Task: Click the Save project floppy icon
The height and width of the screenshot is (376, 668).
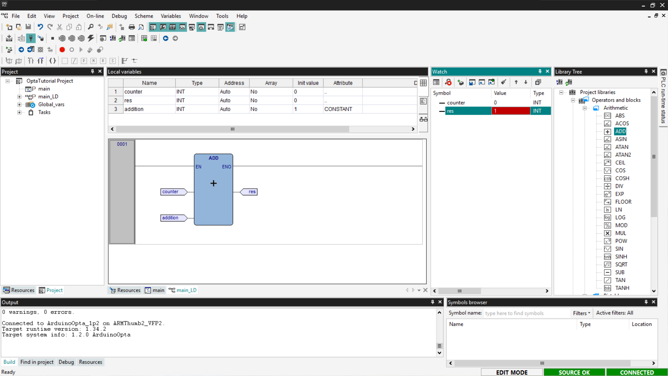Action: (x=28, y=27)
